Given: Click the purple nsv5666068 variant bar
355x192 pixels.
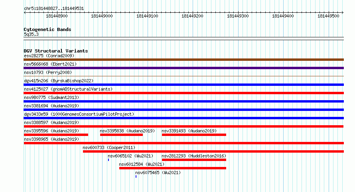Looking at the screenshot, I should (x=183, y=68).
